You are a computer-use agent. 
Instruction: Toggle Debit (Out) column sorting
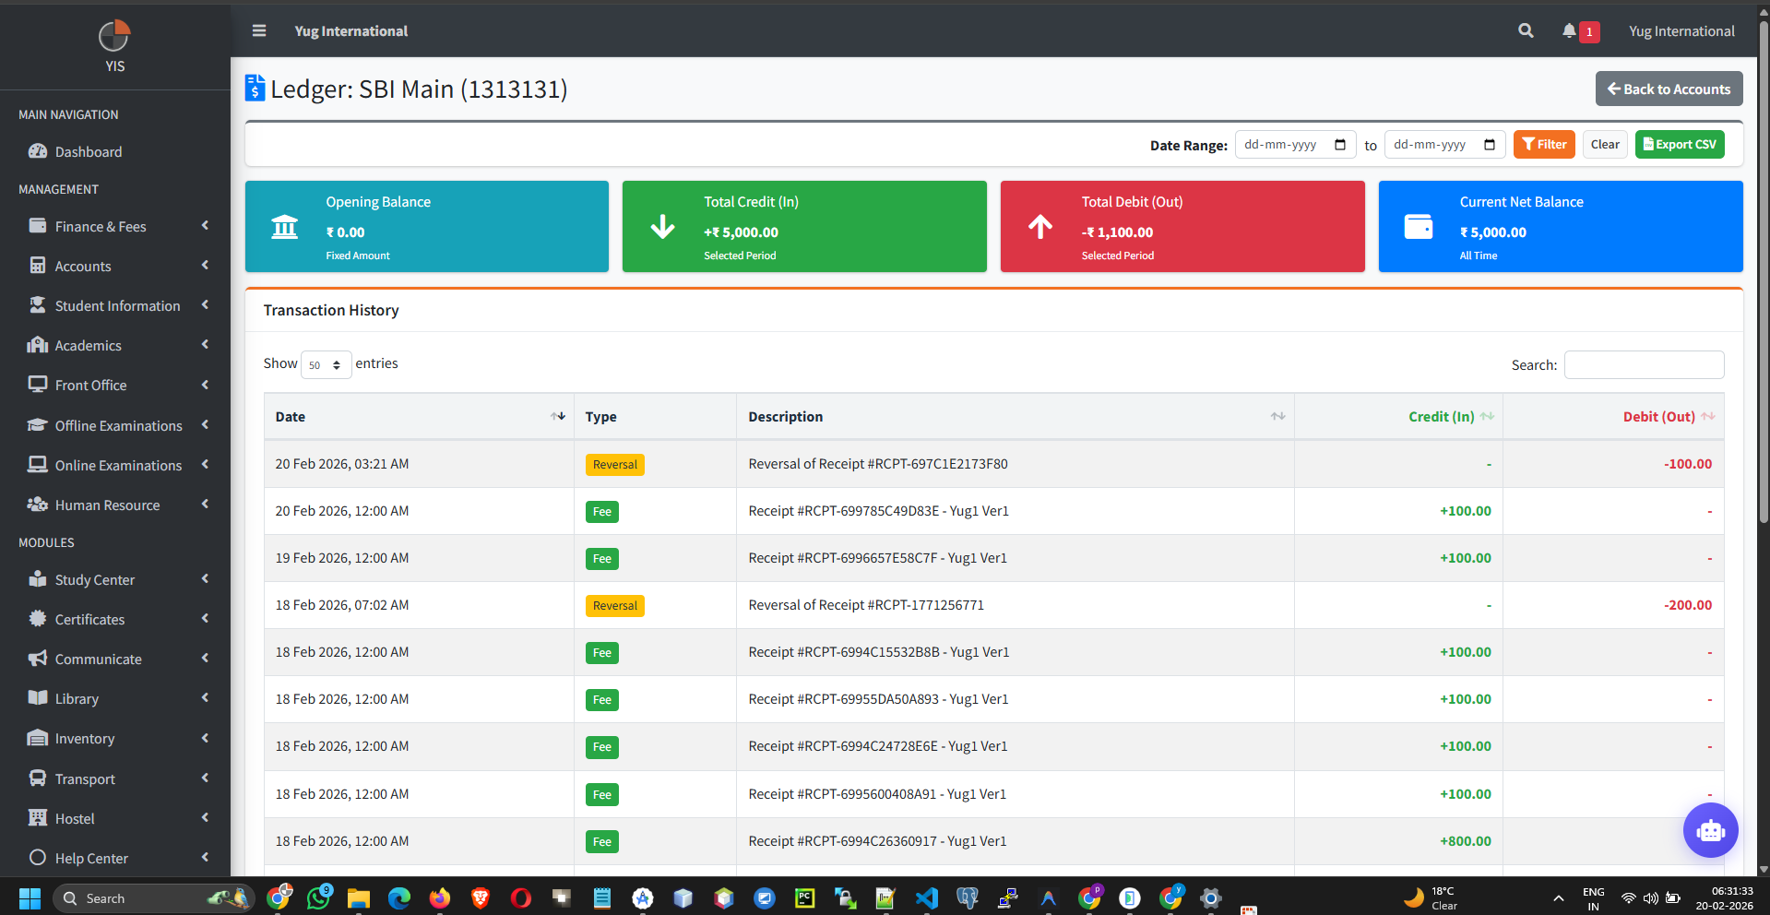1708,416
